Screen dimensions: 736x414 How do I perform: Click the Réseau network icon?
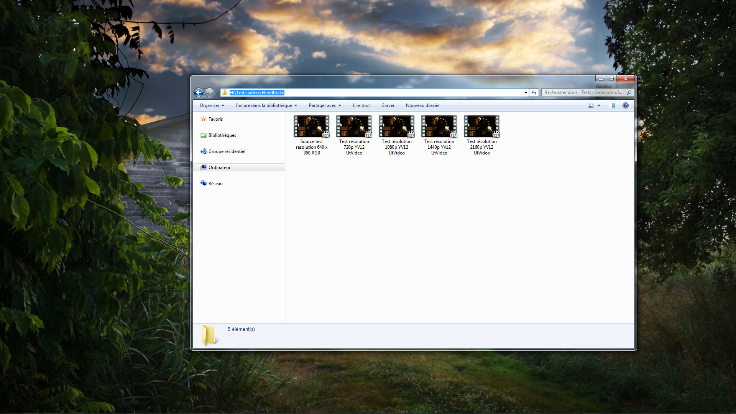point(204,183)
